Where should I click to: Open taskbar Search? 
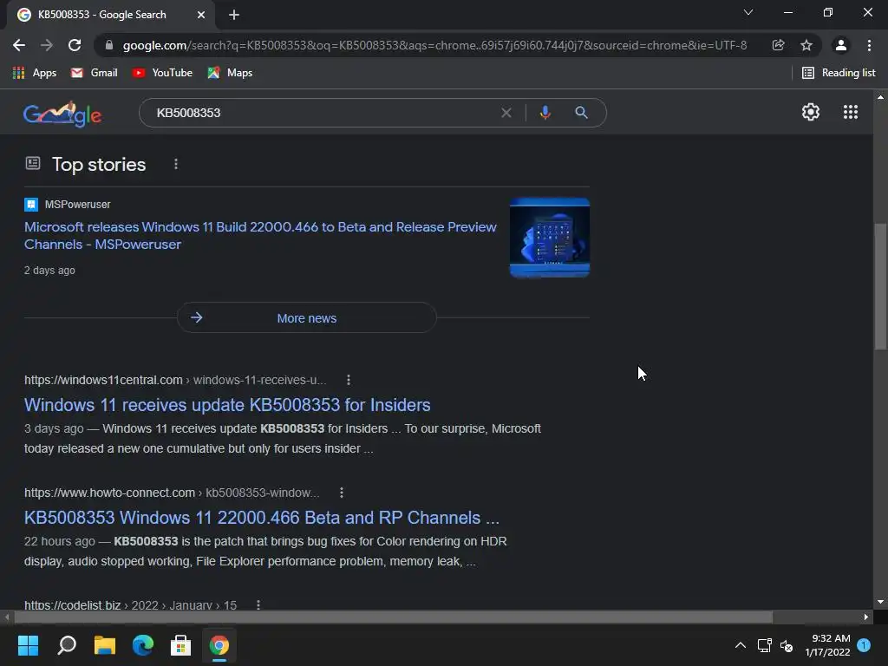[67, 645]
